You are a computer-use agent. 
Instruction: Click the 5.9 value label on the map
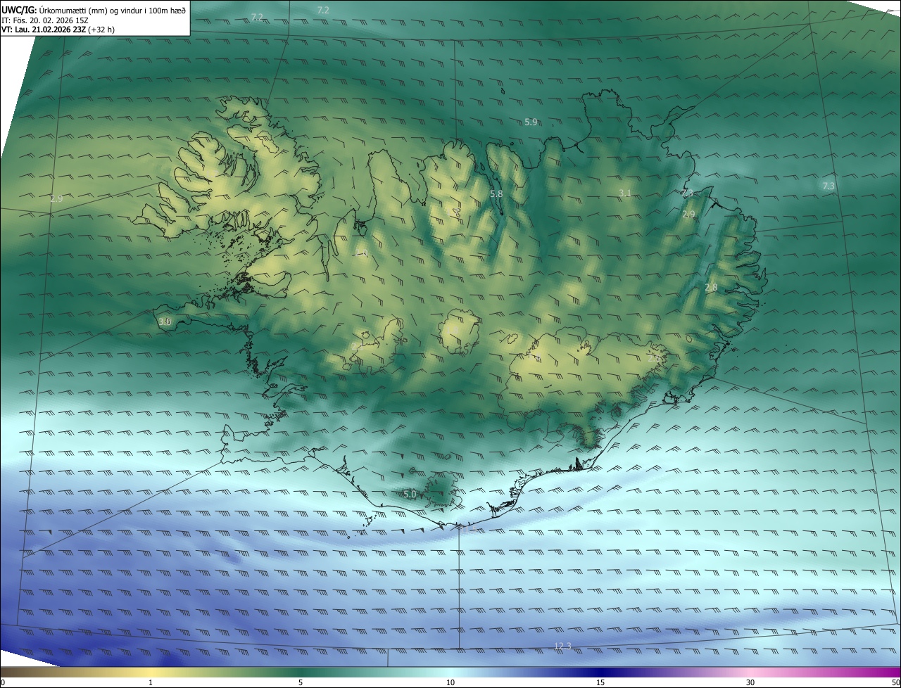(531, 122)
